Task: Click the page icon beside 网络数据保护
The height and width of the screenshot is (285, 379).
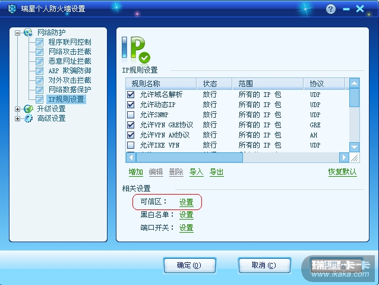Action: 39,90
